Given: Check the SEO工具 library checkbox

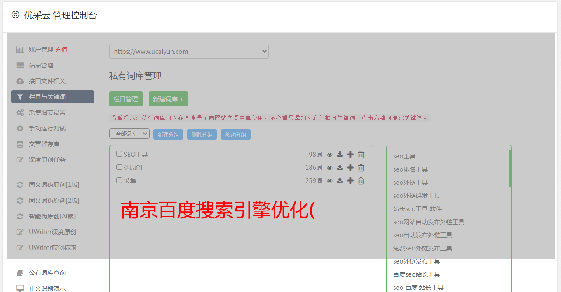Looking at the screenshot, I should coord(119,154).
